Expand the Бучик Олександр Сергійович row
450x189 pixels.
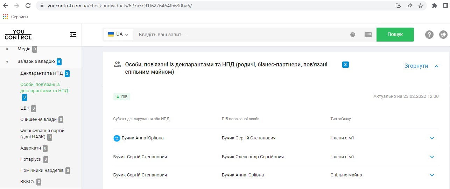tap(432, 157)
